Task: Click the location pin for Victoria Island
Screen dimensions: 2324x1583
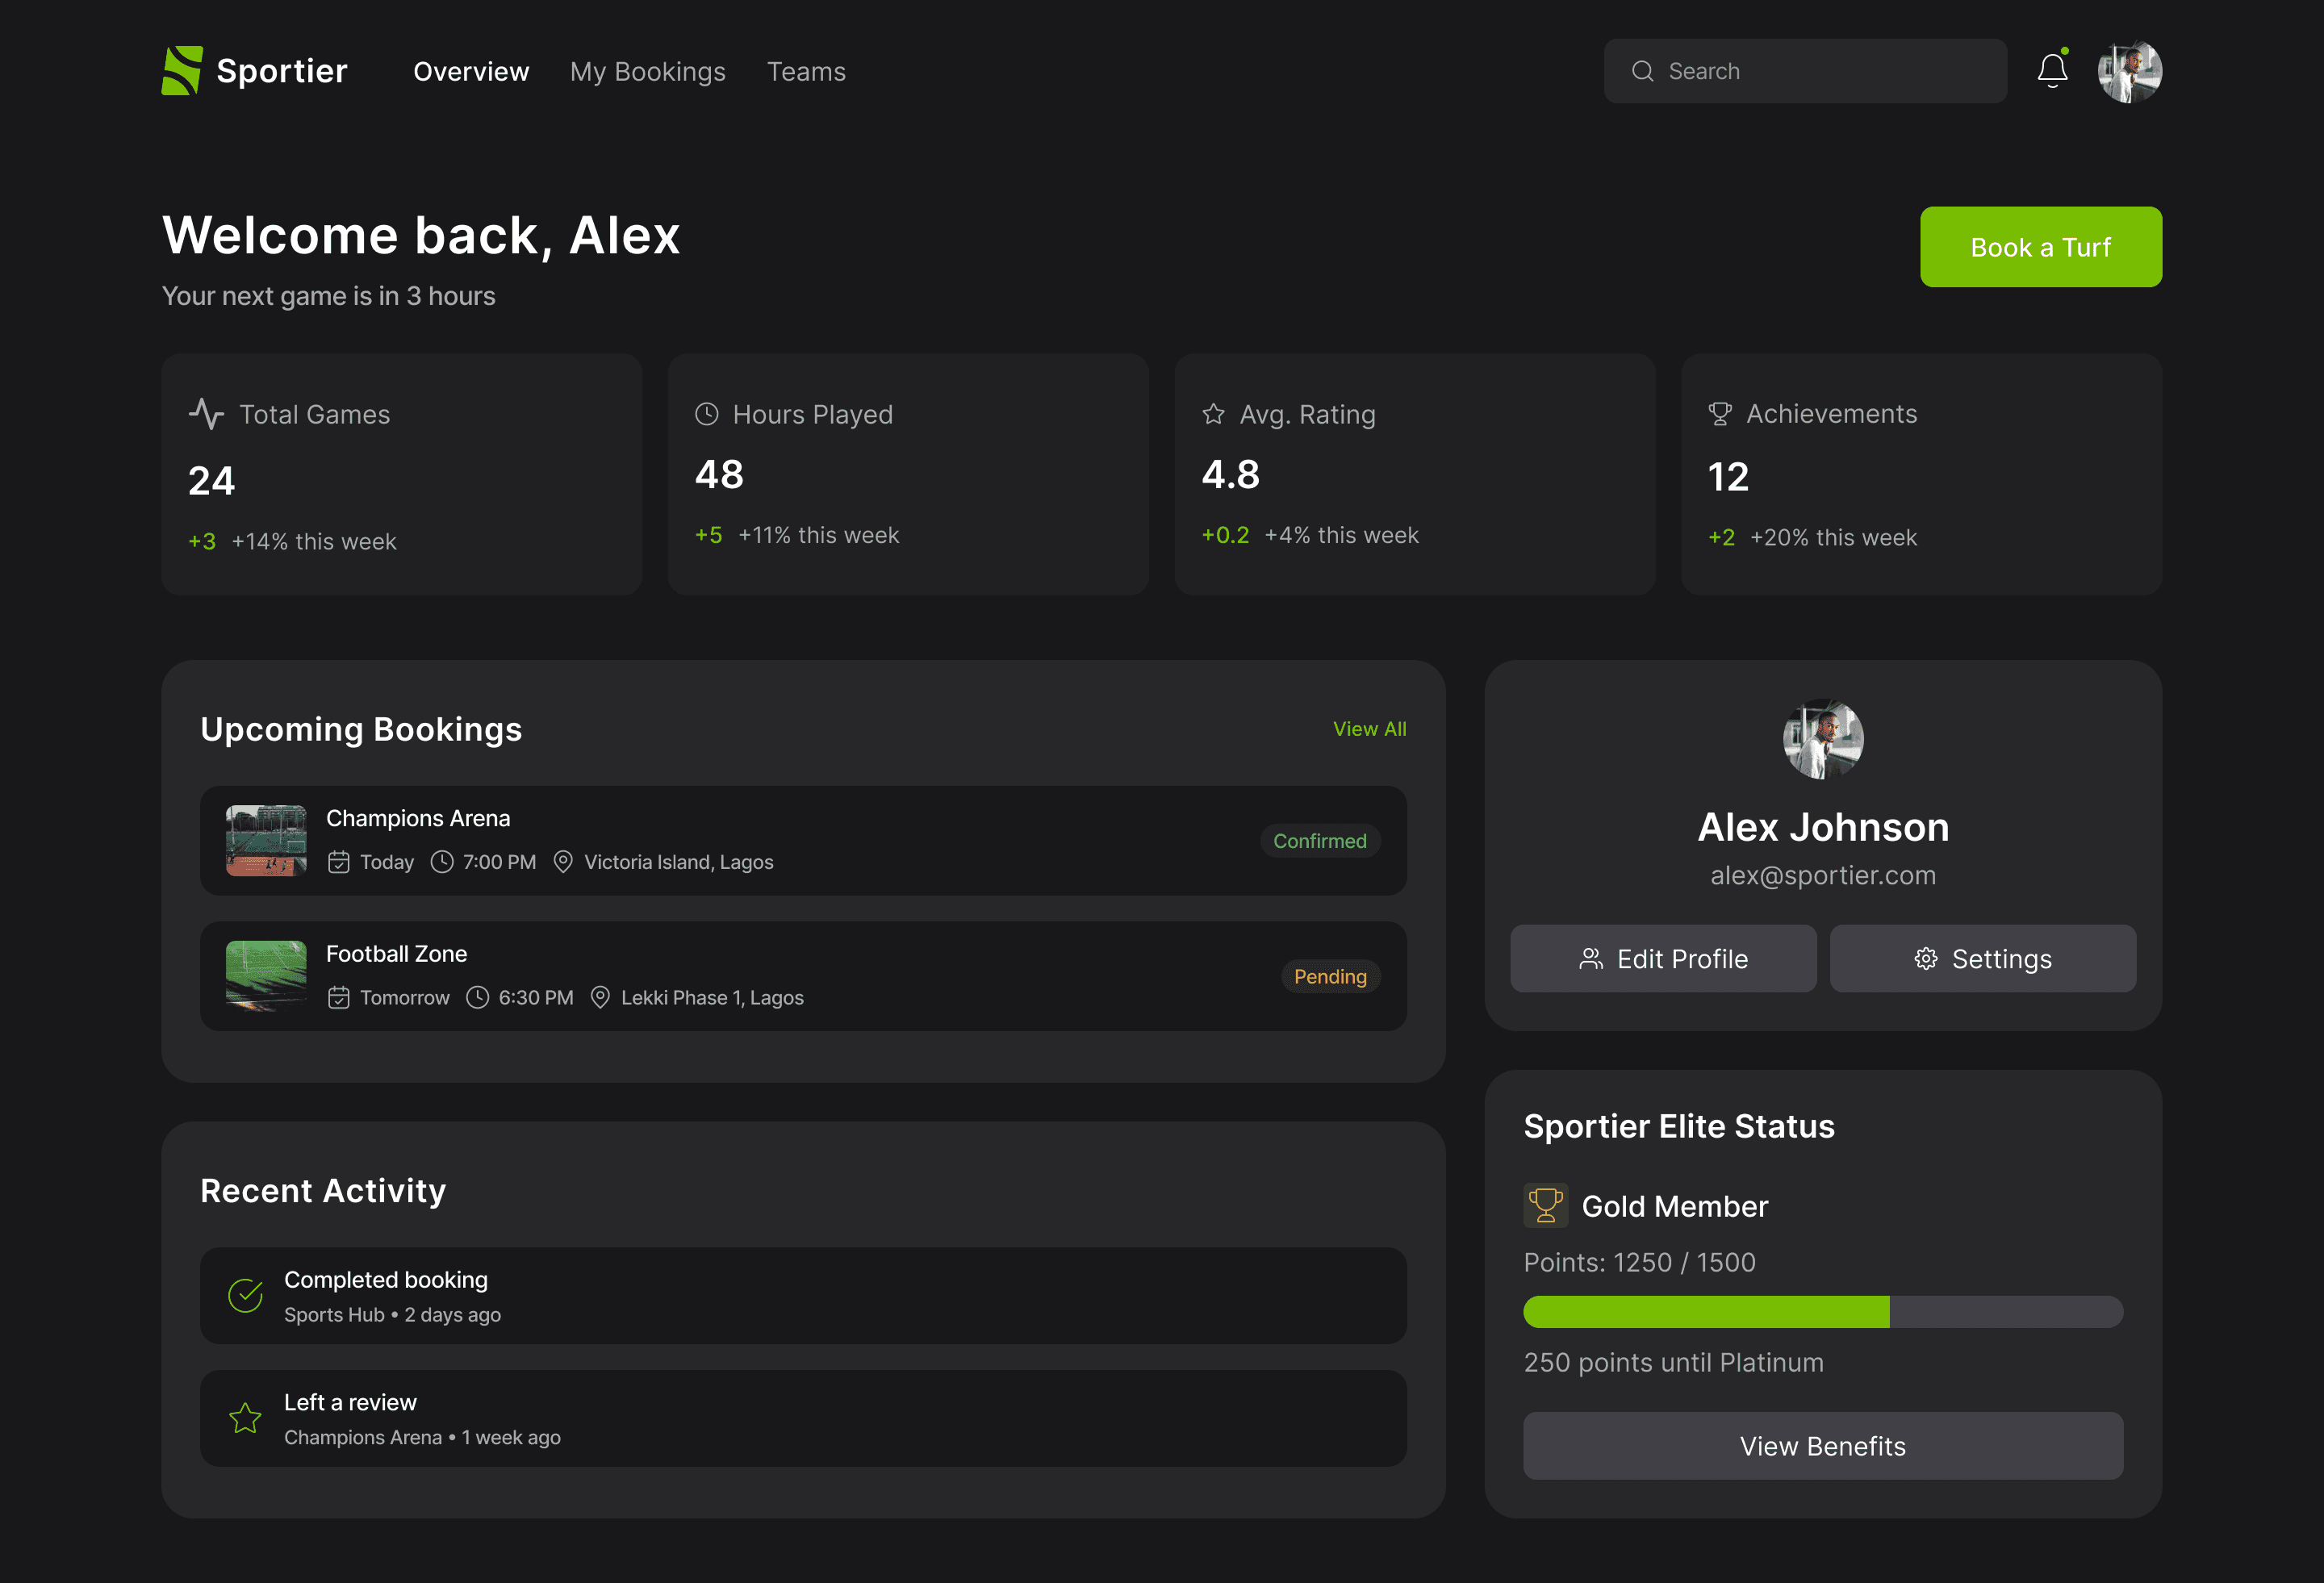Action: point(563,862)
